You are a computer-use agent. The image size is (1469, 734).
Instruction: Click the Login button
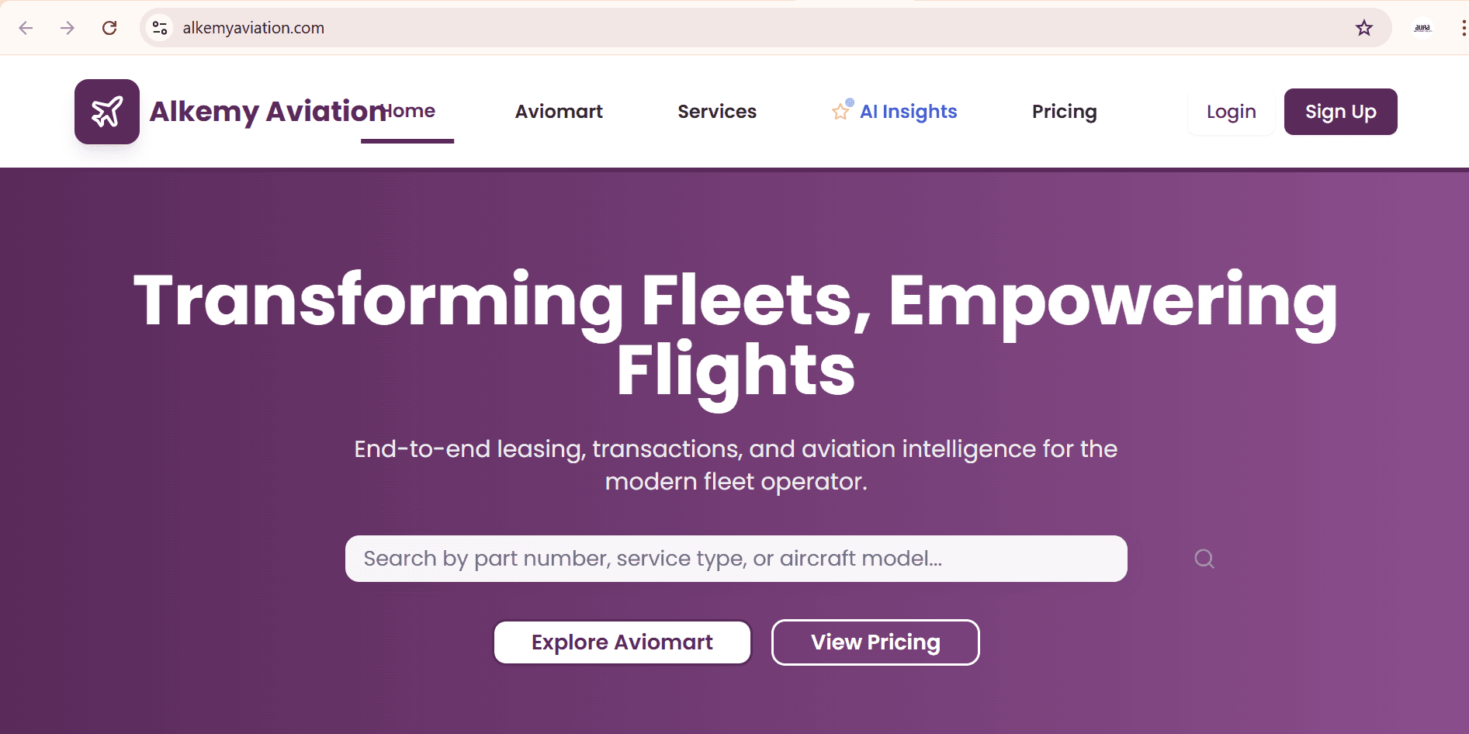click(1230, 111)
